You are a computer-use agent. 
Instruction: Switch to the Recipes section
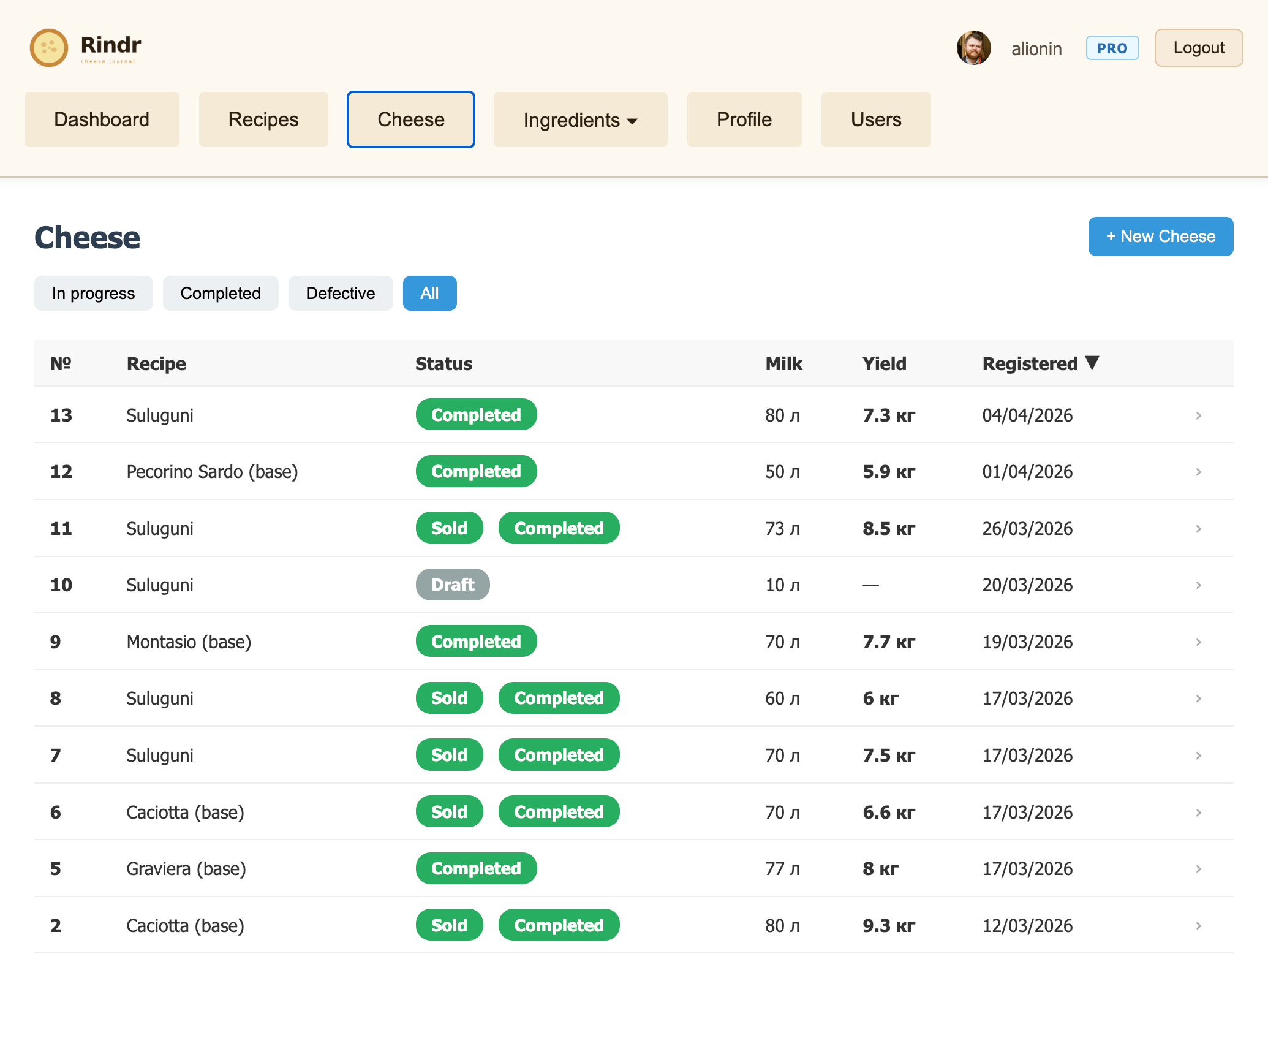coord(263,119)
